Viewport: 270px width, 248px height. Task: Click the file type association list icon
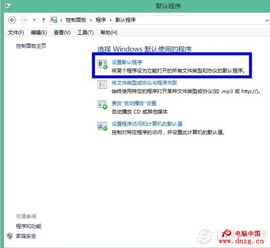pyautogui.click(x=102, y=85)
